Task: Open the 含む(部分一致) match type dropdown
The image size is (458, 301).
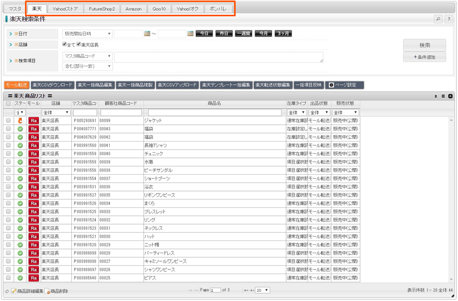Action: (x=87, y=66)
